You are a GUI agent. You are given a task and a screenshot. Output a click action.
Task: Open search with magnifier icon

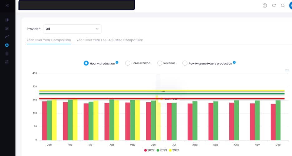pos(283,6)
